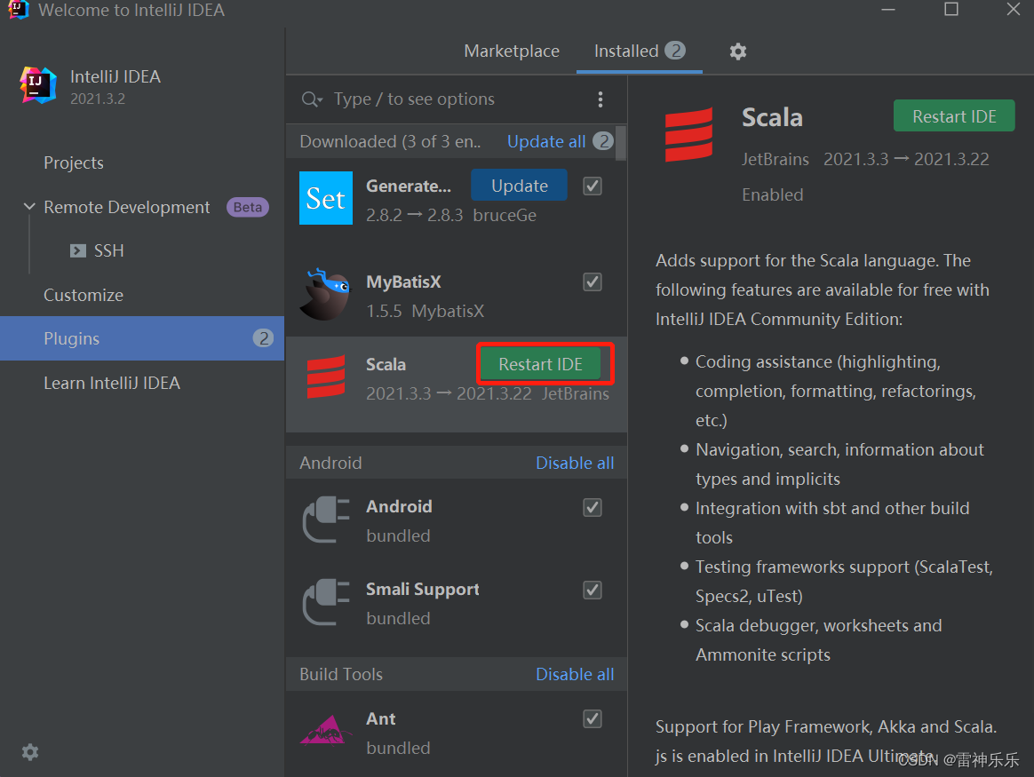Click the Beta badge next to Remote Development
The width and height of the screenshot is (1034, 777).
point(247,207)
